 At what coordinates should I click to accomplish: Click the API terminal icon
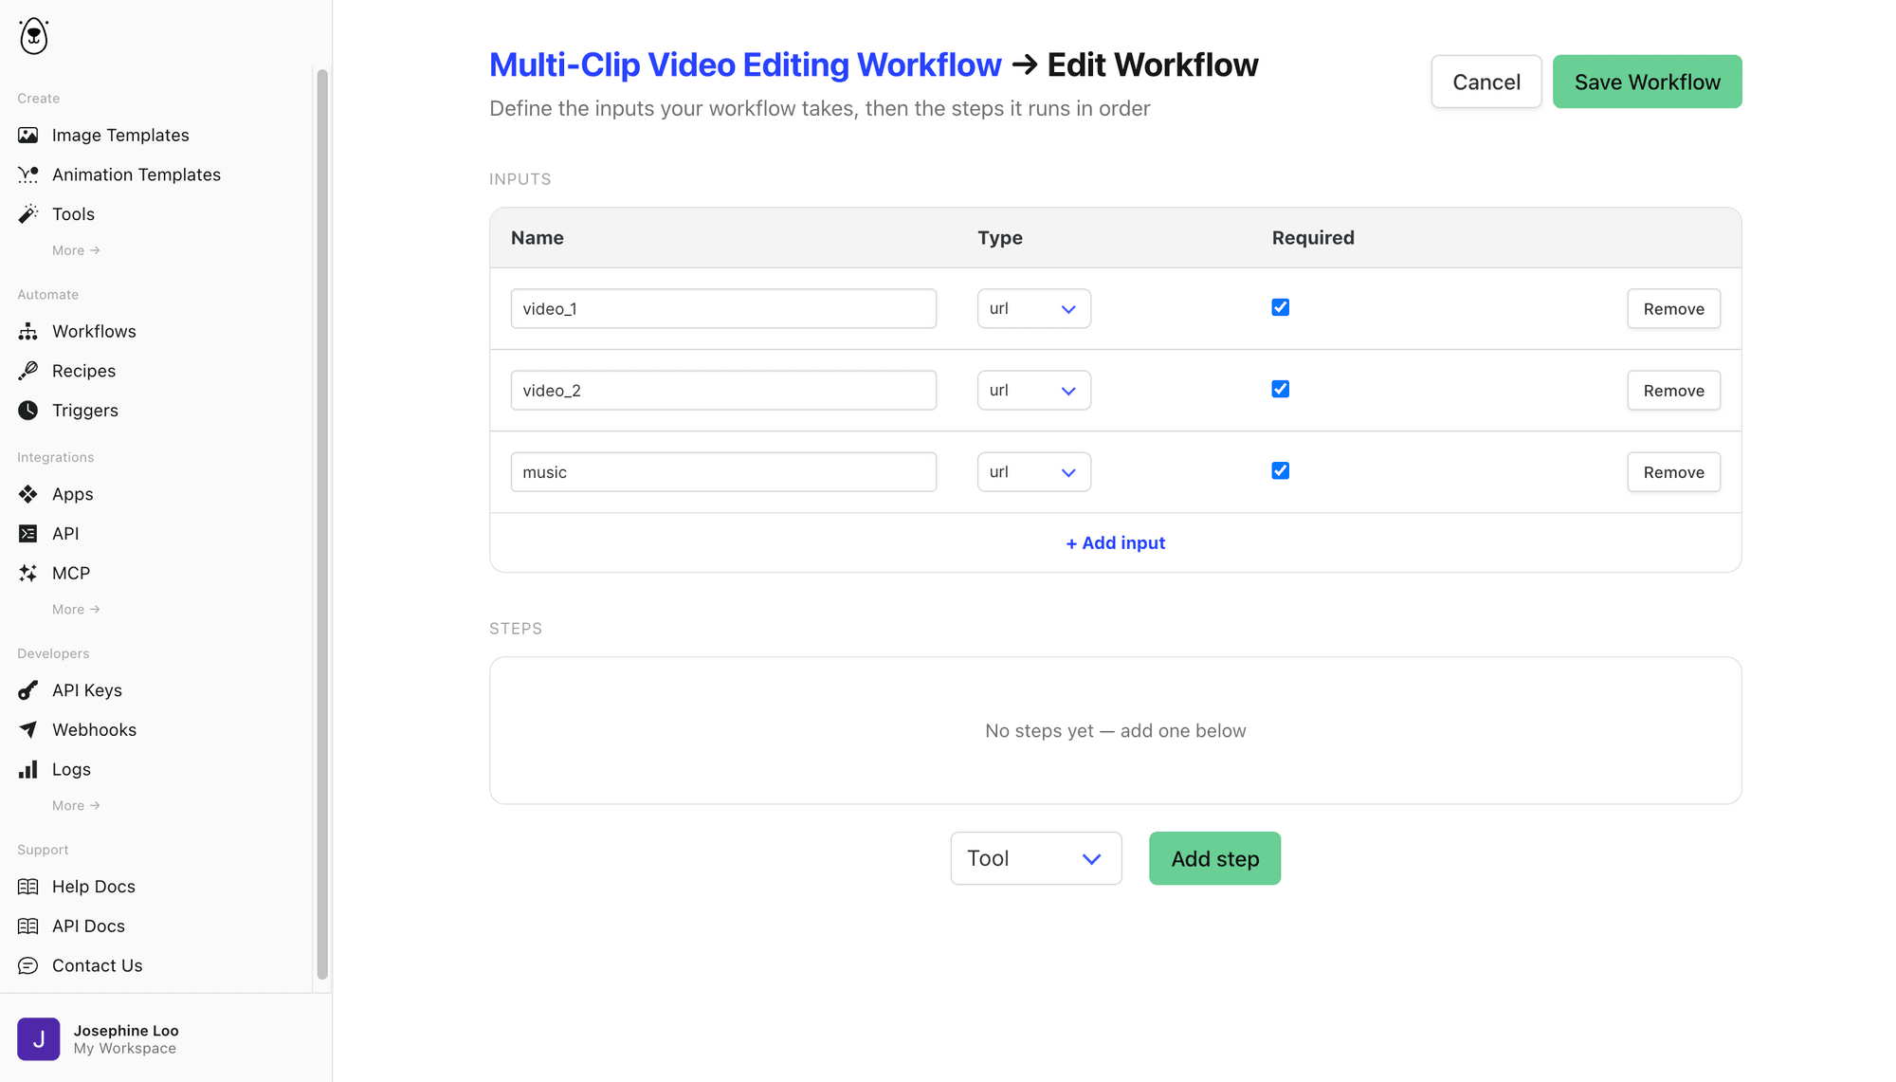tap(28, 534)
